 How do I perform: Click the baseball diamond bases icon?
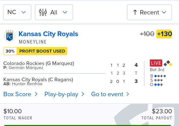168,63
